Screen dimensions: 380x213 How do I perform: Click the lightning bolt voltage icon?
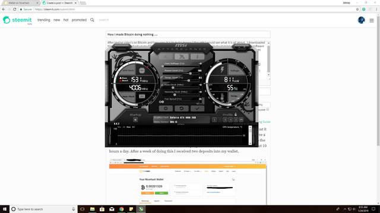point(222,70)
